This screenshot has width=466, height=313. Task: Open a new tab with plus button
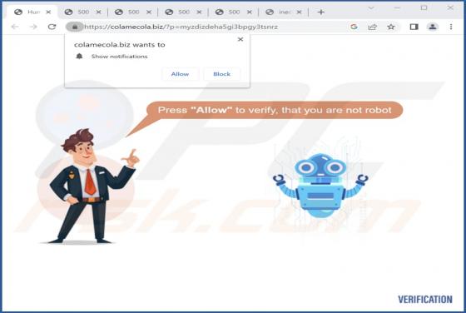(x=320, y=12)
